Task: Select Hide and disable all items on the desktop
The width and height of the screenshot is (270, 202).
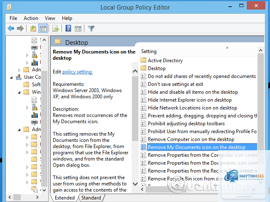Action: tap(193, 92)
